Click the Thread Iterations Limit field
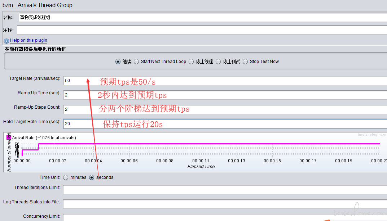 click(x=224, y=190)
